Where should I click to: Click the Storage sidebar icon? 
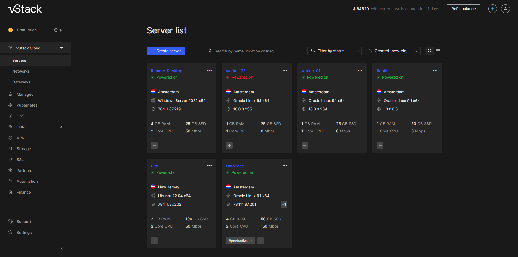[10, 148]
